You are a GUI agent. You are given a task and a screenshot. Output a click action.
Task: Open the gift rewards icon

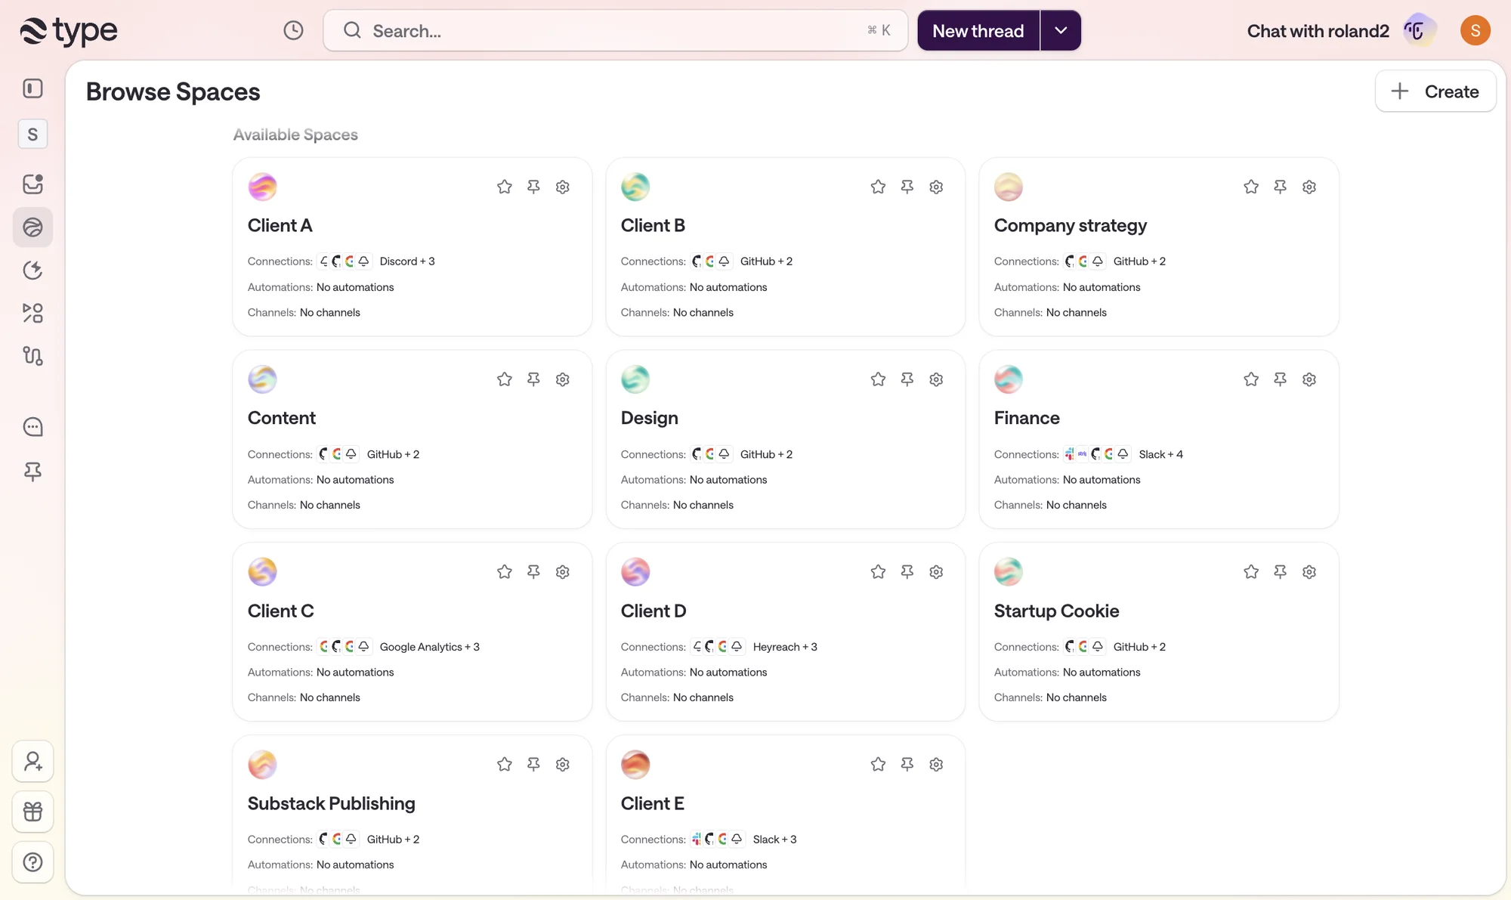click(32, 812)
